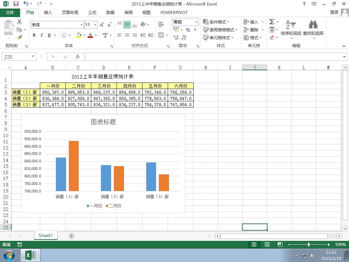Click the Fill down arrow icon
This screenshot has height=262, width=349.
(272, 30)
